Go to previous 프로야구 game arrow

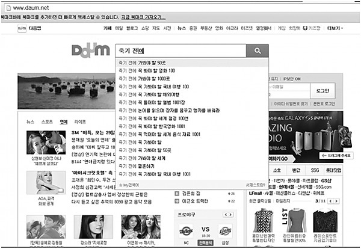click(x=226, y=215)
